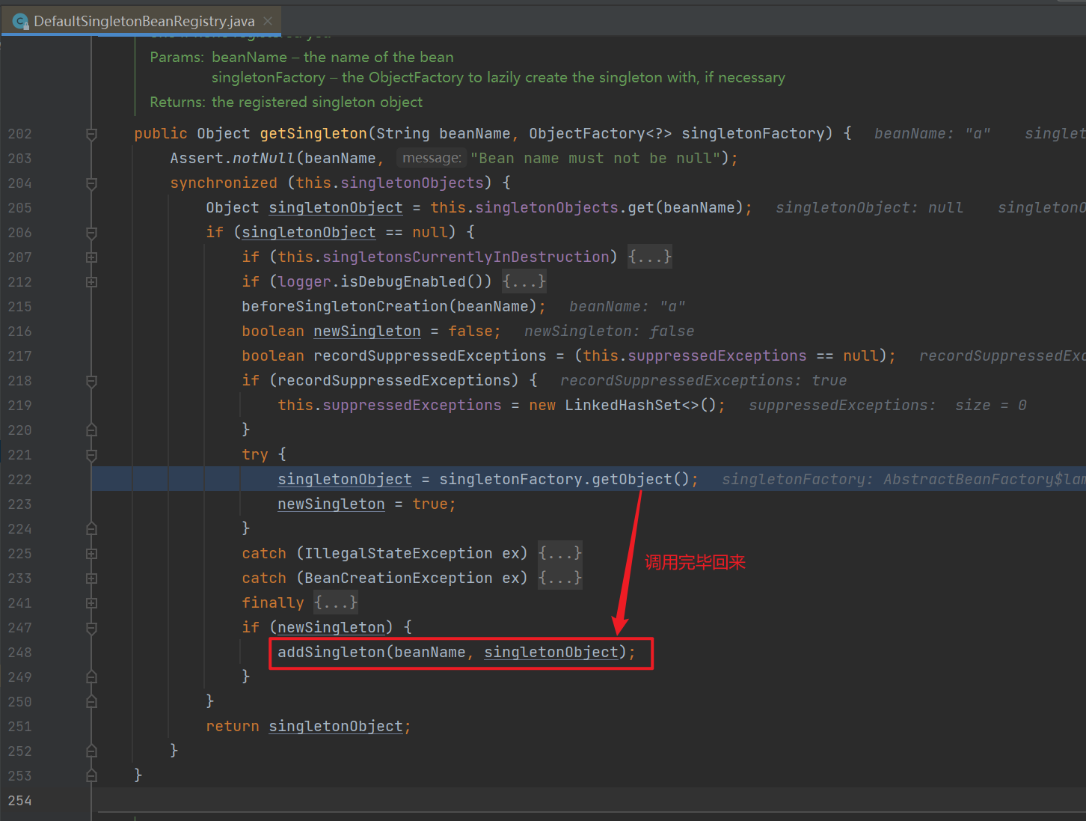Open folded {...} after singletonsCurrentlyInDestruction condition
This screenshot has height=821, width=1086.
tap(649, 257)
